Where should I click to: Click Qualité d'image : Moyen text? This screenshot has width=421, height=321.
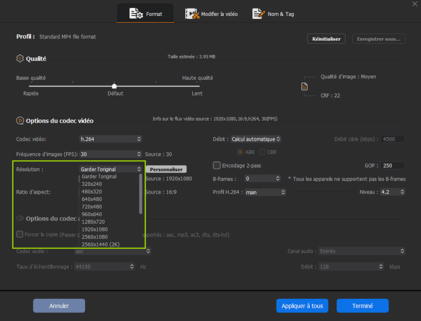coord(348,76)
